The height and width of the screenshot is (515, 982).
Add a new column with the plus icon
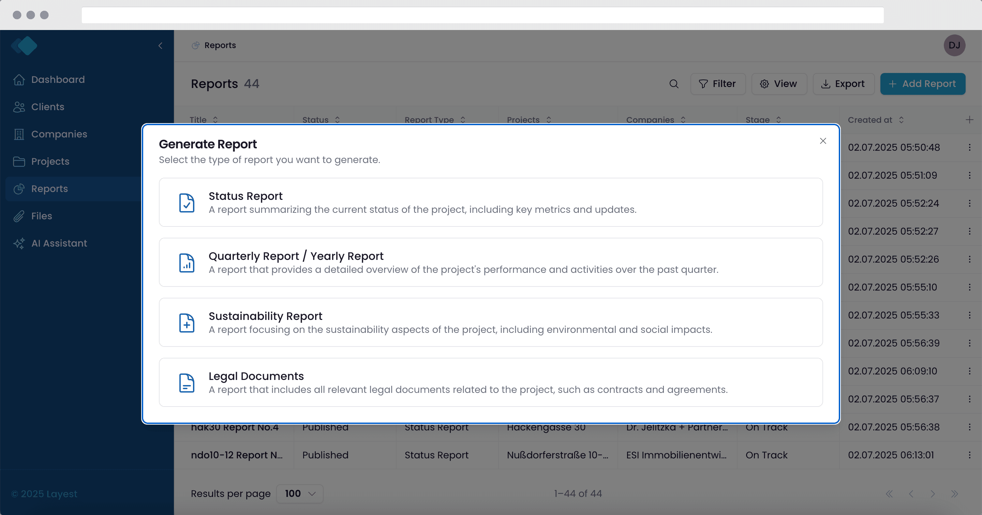(x=969, y=119)
